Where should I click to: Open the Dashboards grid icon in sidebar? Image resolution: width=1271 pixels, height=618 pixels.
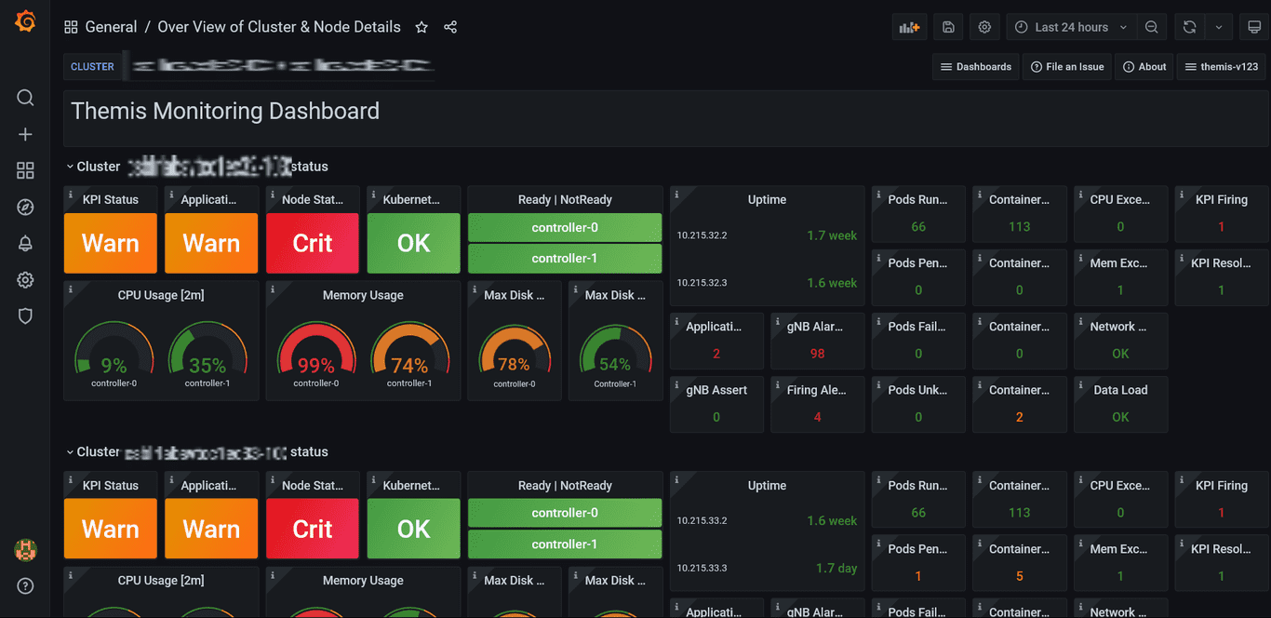25,170
